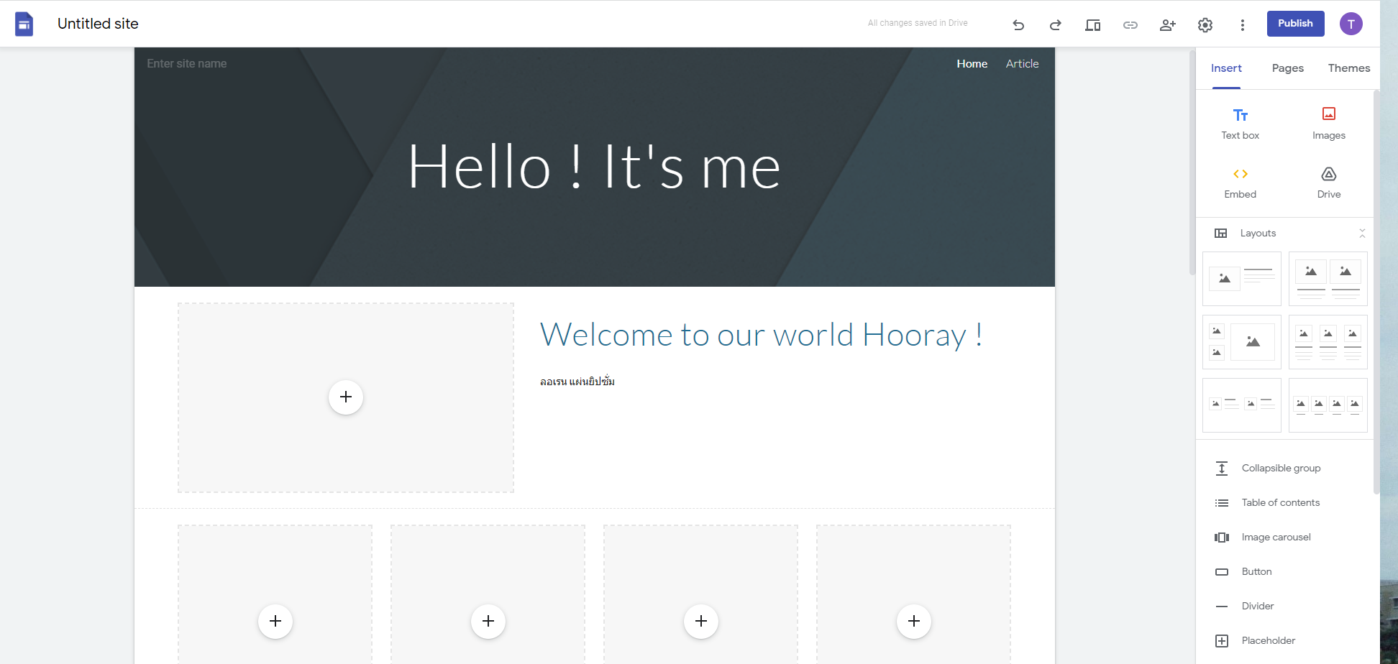Choose the four-image column layout
Screen dimensions: 1398x664
tap(1328, 405)
